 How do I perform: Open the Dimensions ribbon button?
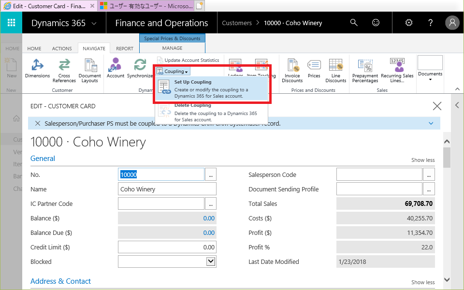tap(37, 68)
